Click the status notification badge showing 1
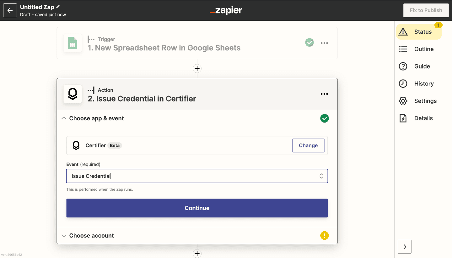452x258 pixels. pyautogui.click(x=438, y=25)
